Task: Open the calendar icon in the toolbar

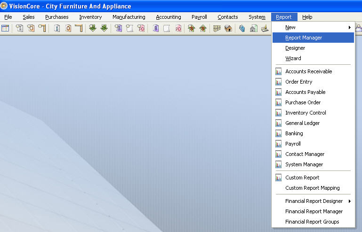Action: click(x=5, y=28)
